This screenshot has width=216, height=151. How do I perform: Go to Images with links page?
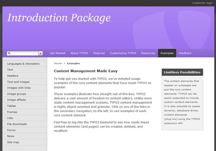click(19, 88)
